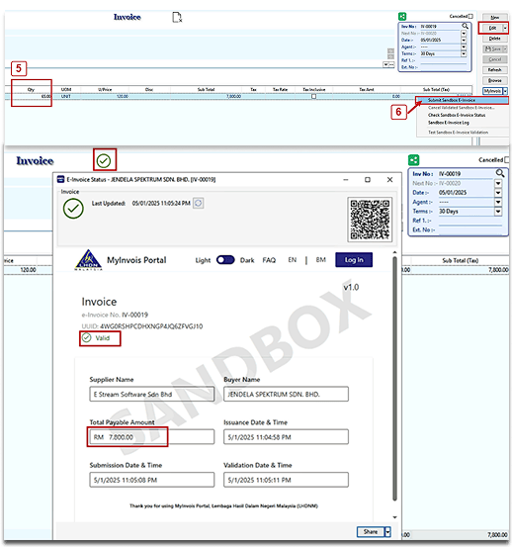Click the UOM cell showing UNIT
The width and height of the screenshot is (512, 547).
[66, 96]
